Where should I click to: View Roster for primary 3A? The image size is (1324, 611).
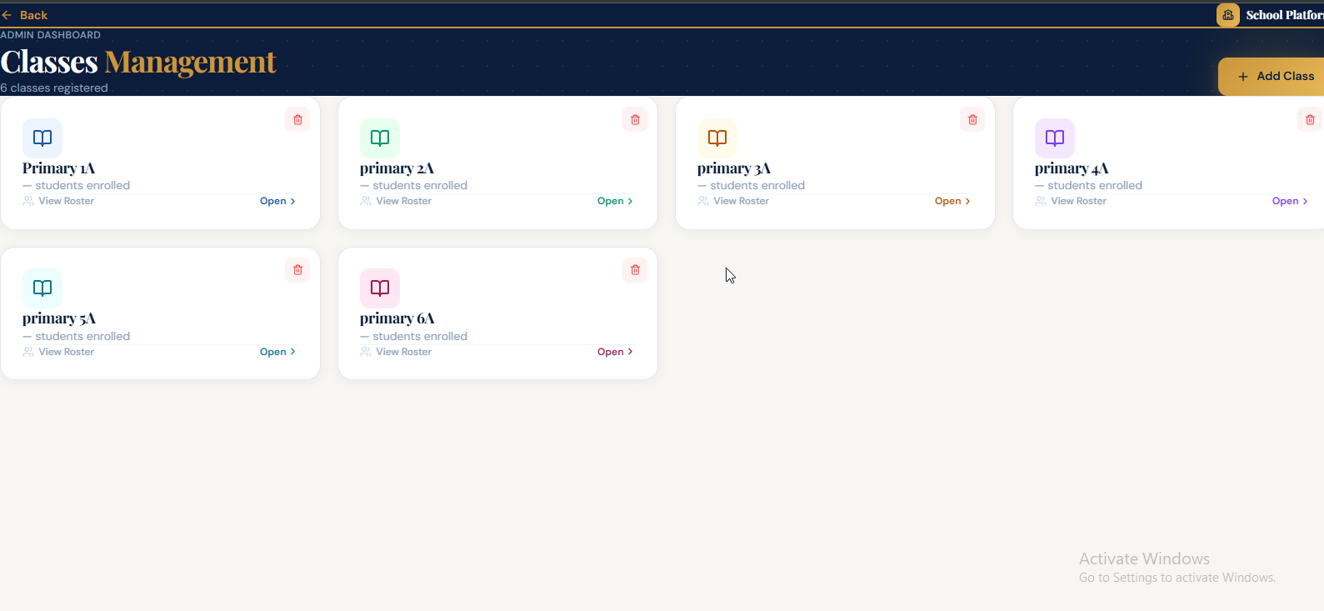pyautogui.click(x=742, y=201)
